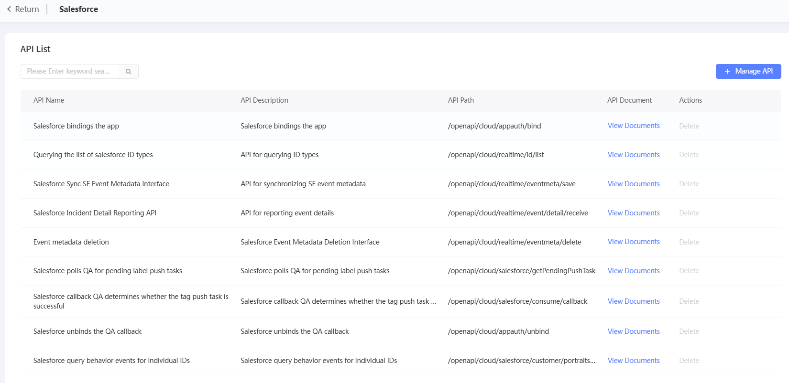Click the API List heading
Screen dimensions: 789x383
[35, 49]
